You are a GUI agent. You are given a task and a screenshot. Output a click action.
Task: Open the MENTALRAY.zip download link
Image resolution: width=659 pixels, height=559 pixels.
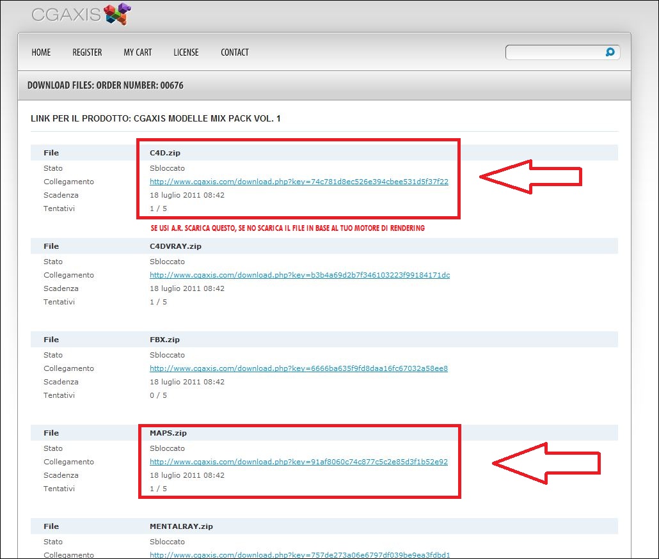tap(299, 555)
